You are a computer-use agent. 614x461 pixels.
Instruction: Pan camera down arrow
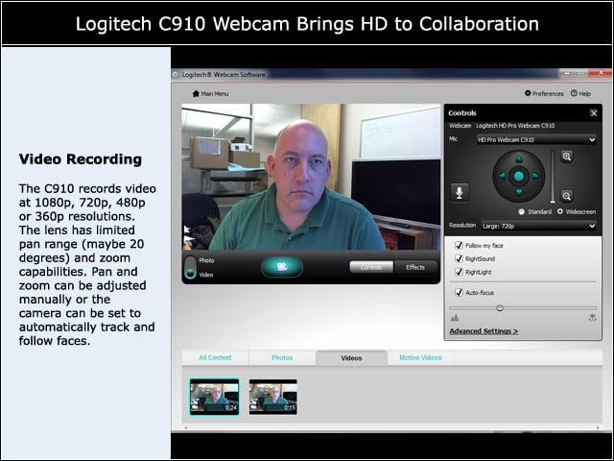519,192
